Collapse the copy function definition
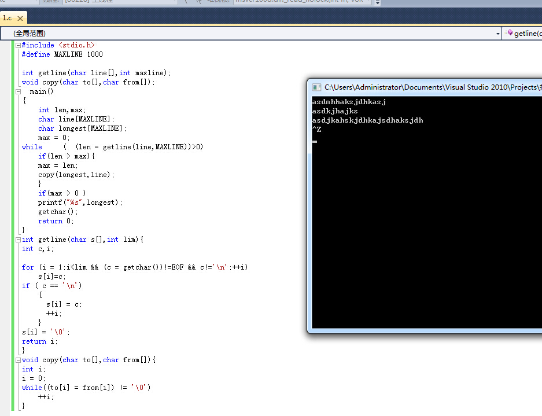 18,360
